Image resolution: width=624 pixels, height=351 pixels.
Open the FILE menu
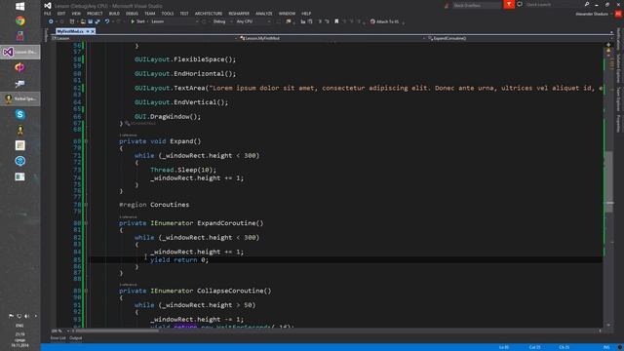click(48, 14)
